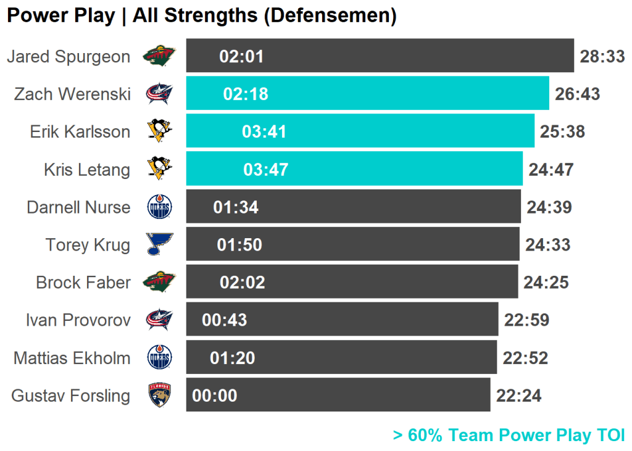The width and height of the screenshot is (632, 451).
Task: Click the 28:33 total time label
Action: pos(602,57)
